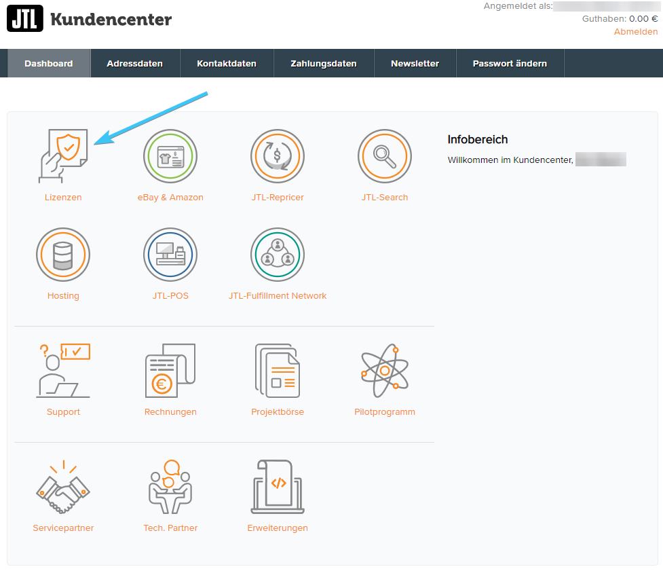Open the Passwort ändern tab

click(x=510, y=63)
